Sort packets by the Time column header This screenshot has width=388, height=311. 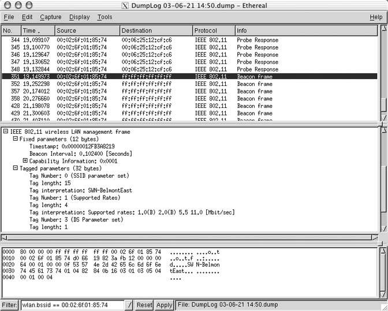tap(38, 30)
